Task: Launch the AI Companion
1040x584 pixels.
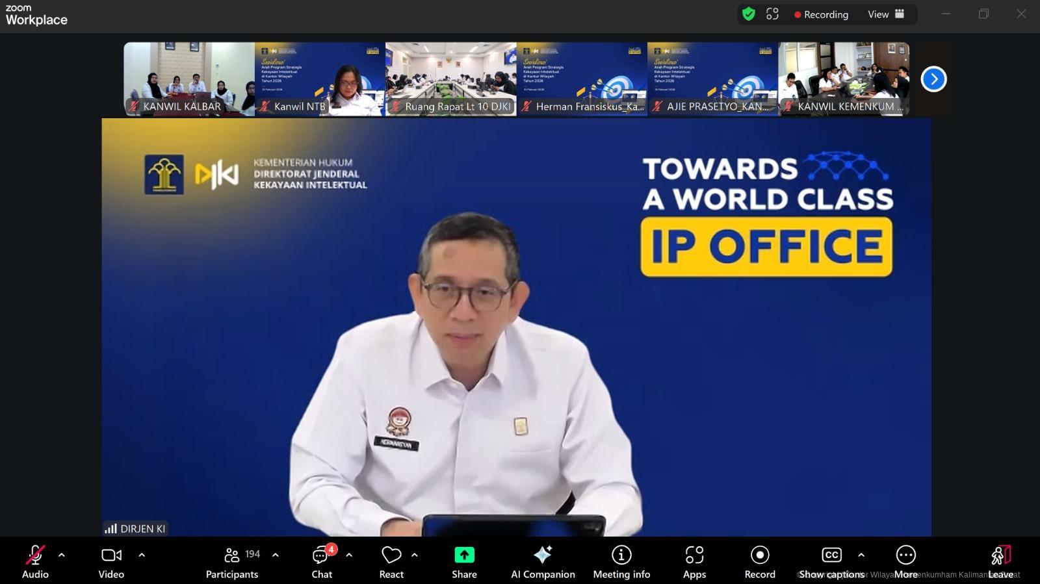Action: tap(543, 562)
